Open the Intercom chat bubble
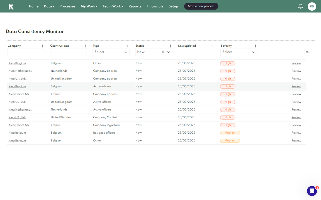The image size is (321, 200). coord(312,191)
